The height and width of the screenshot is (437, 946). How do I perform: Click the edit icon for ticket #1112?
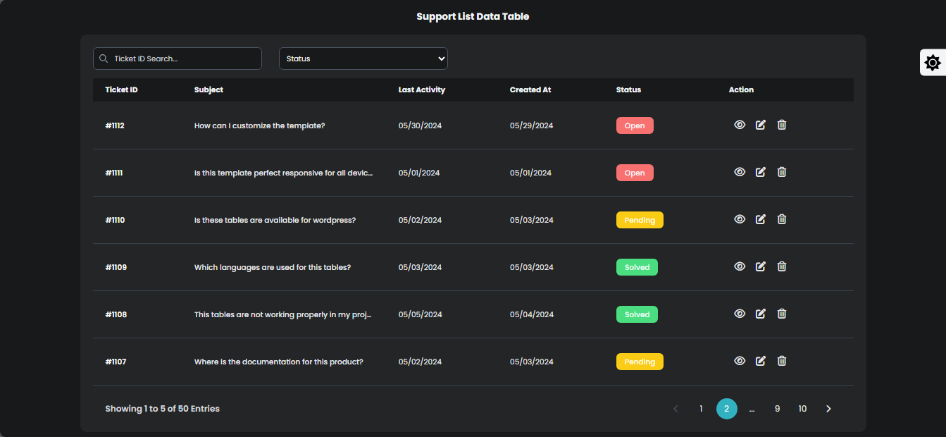pos(760,125)
